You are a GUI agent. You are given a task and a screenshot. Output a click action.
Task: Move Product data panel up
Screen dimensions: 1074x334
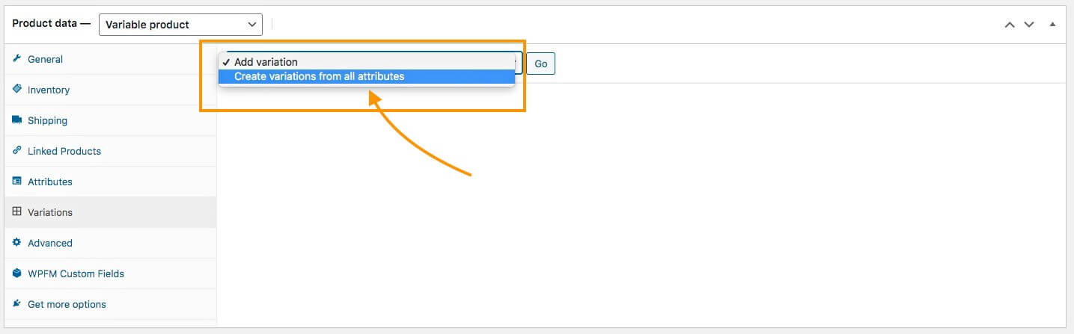pos(1010,25)
